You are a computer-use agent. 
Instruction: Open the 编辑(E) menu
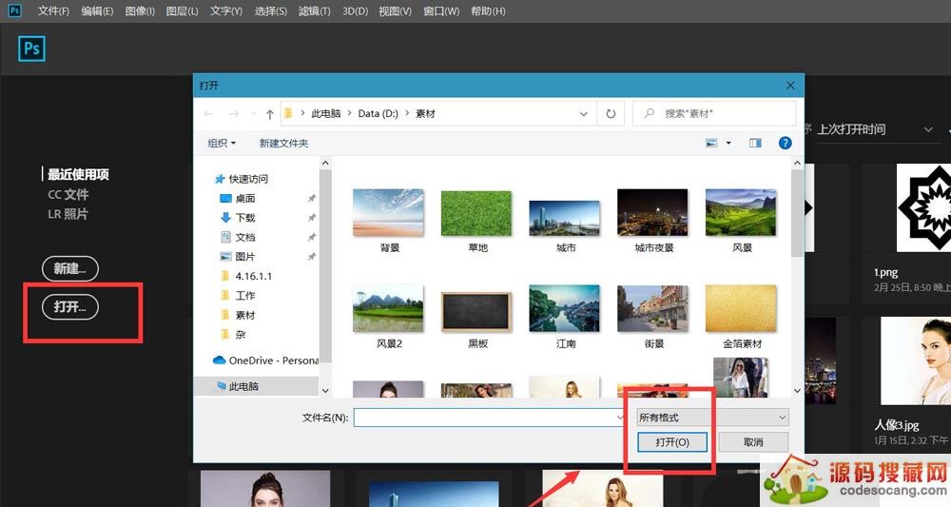pos(97,10)
